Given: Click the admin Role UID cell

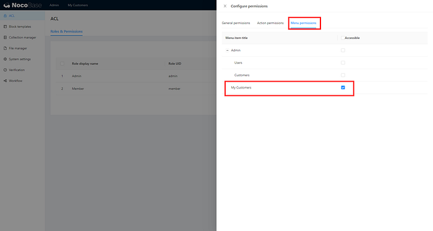Looking at the screenshot, I should [173, 76].
